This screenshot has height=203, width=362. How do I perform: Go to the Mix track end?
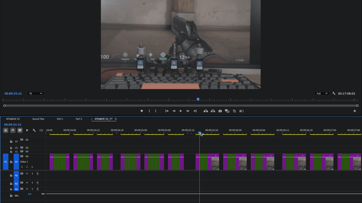click(43, 194)
